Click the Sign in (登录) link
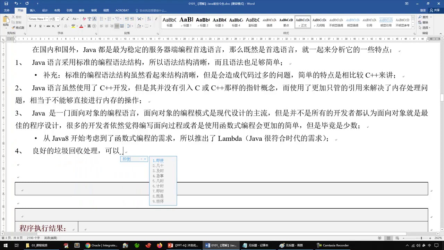 (423, 10)
